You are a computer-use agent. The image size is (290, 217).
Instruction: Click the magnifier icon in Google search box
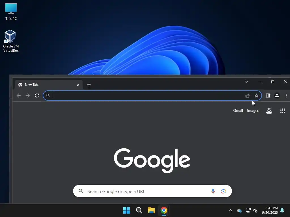pyautogui.click(x=81, y=191)
